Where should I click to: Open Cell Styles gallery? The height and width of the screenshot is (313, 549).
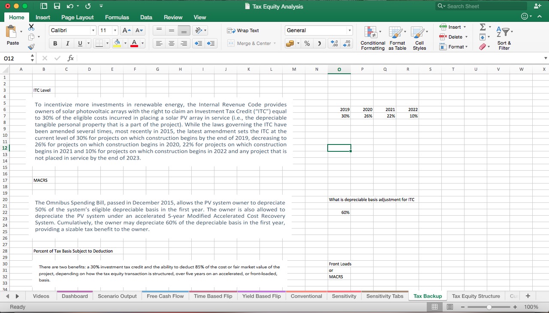pos(419,39)
